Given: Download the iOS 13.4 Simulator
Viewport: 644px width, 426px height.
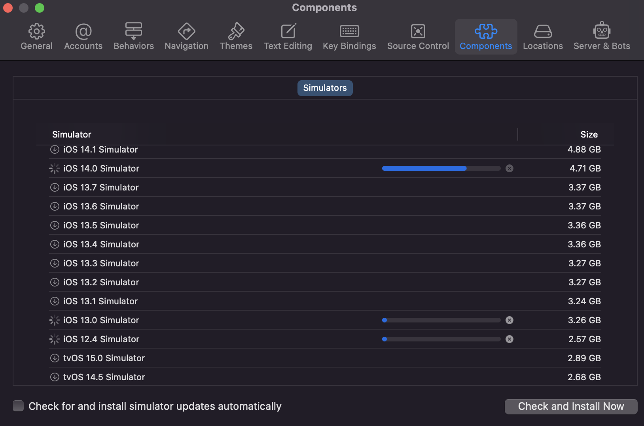Looking at the screenshot, I should pos(55,244).
